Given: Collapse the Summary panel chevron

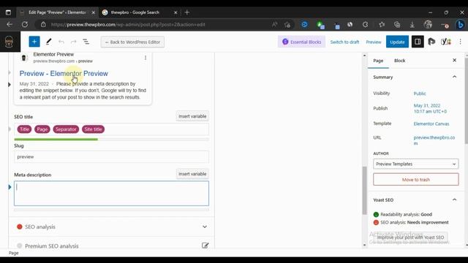Looking at the screenshot, I should click(x=454, y=77).
